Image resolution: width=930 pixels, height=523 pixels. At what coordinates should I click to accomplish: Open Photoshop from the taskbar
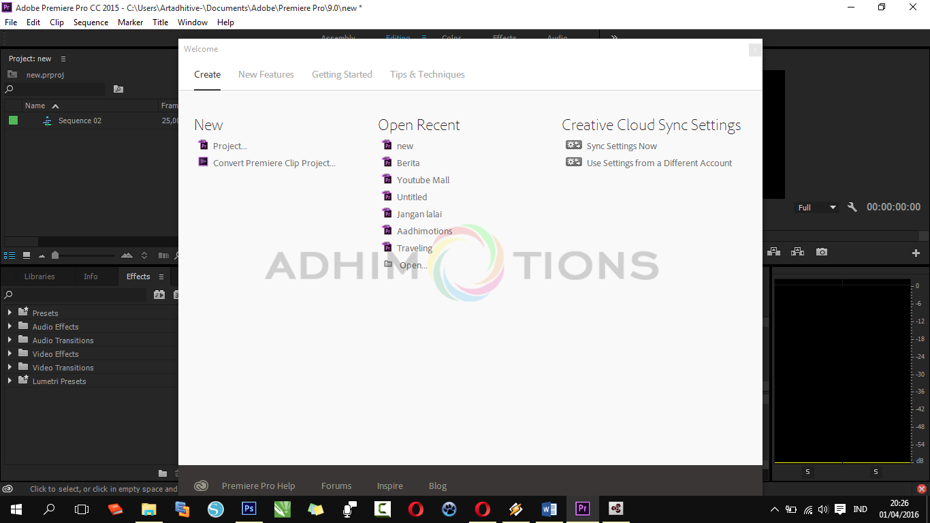click(249, 509)
